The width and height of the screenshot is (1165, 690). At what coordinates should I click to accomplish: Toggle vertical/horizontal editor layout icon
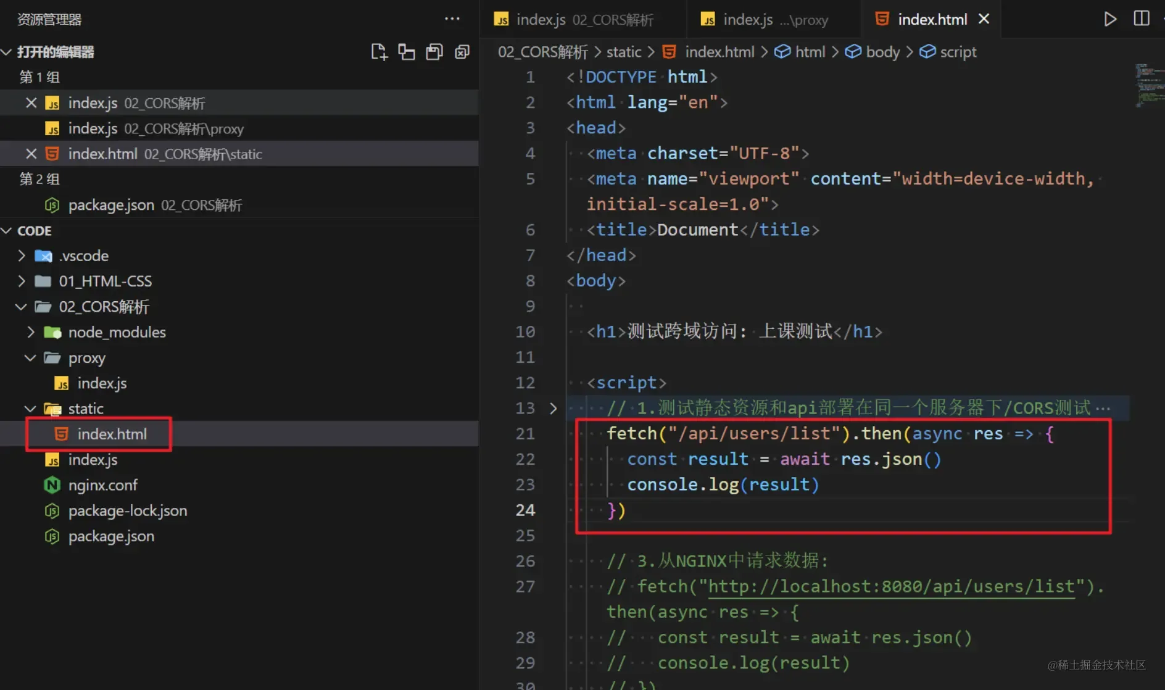[406, 52]
